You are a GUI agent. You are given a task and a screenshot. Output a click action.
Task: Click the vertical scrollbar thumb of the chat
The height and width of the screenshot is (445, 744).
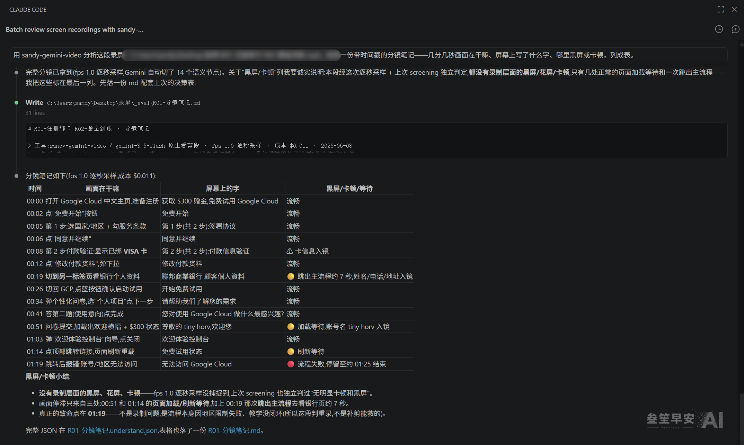pos(741,419)
